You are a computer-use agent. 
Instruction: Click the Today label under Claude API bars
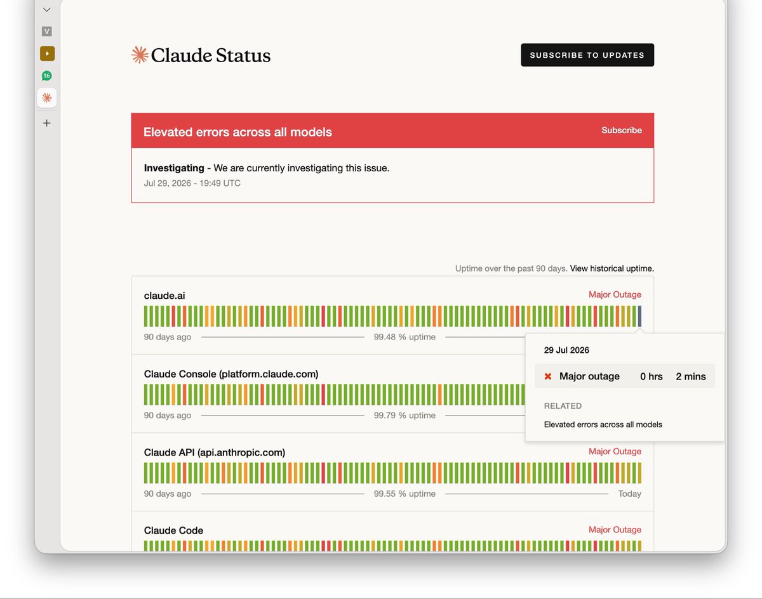[x=629, y=494]
